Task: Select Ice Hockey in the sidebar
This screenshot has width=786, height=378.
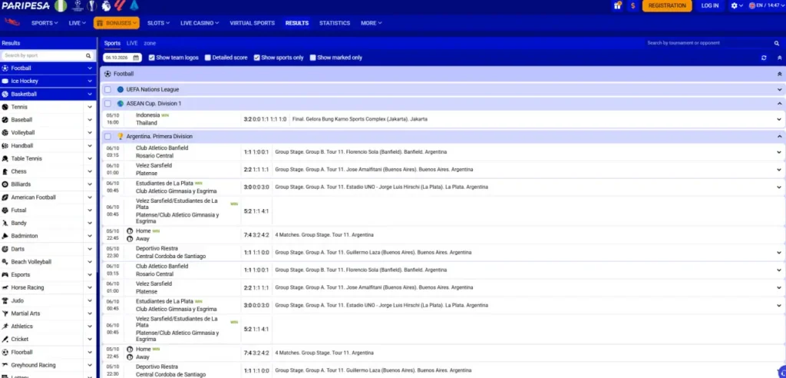Action: pos(48,81)
